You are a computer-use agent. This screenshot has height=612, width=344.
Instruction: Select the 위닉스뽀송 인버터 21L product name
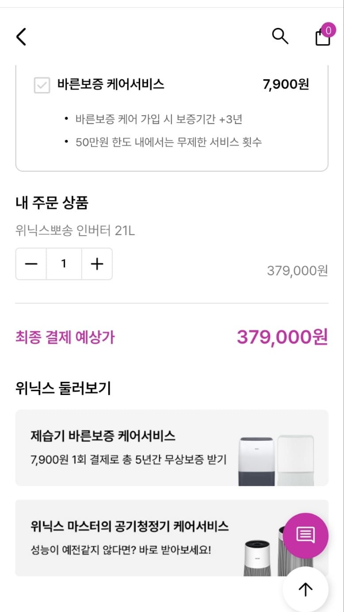pos(75,231)
